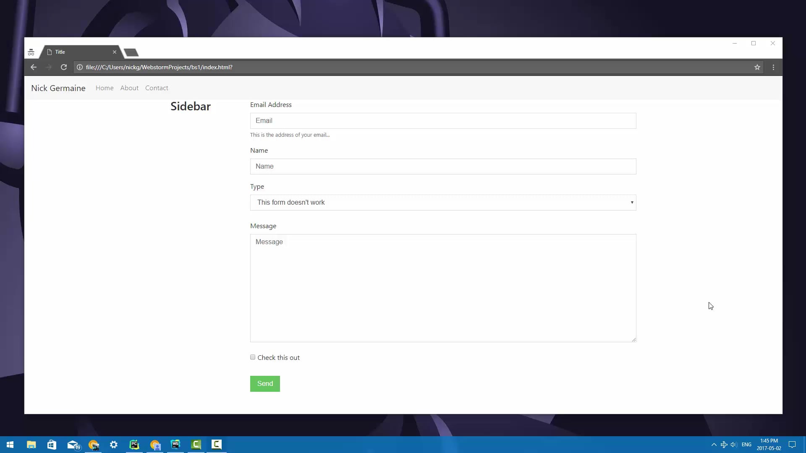Click the page reload icon
The width and height of the screenshot is (806, 453).
pos(64,67)
